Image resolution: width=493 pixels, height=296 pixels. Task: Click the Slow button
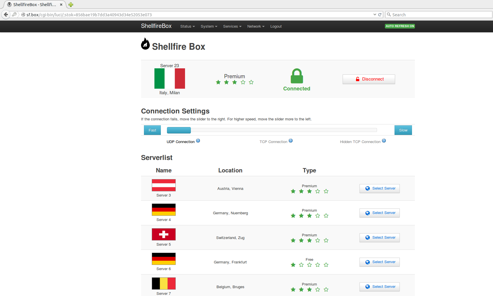(x=403, y=130)
